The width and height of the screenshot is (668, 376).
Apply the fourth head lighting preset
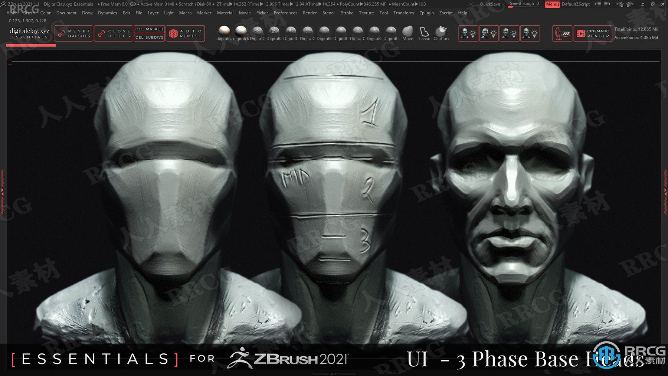[530, 33]
